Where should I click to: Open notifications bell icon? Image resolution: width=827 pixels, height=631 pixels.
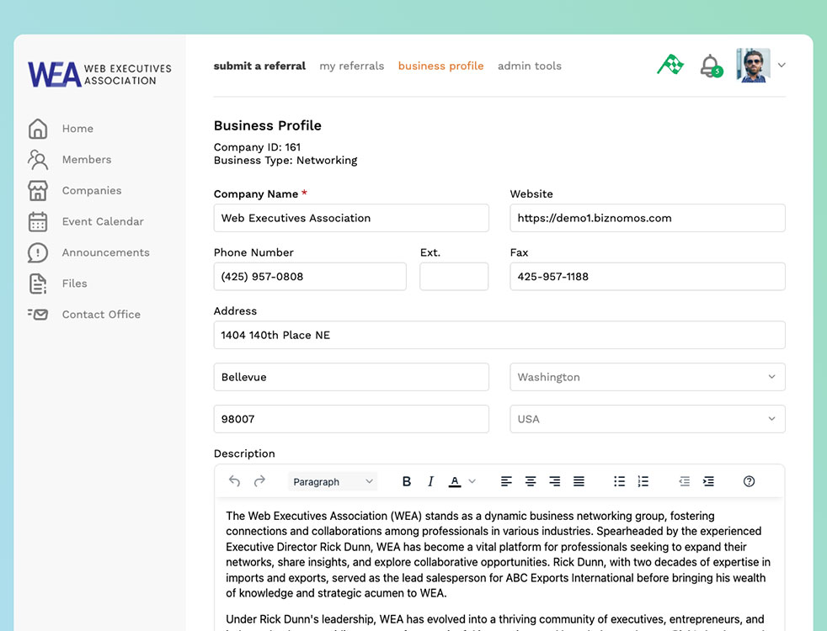coord(711,66)
